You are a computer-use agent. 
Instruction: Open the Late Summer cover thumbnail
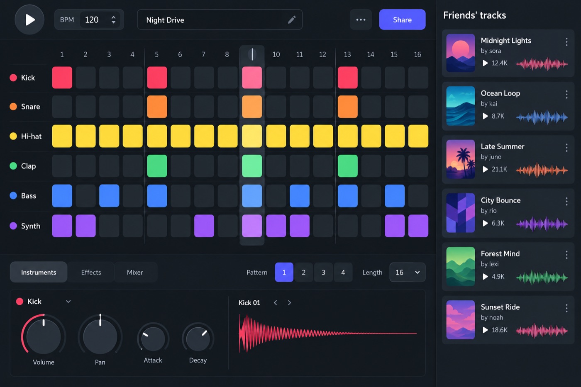coord(461,159)
